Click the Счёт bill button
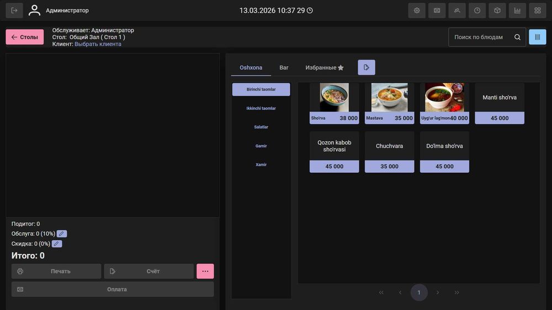 [149, 271]
